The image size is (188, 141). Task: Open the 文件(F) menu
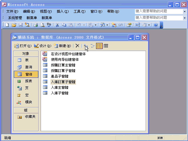click(x=12, y=11)
